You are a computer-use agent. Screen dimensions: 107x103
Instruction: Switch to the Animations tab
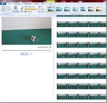tap(17, 4)
